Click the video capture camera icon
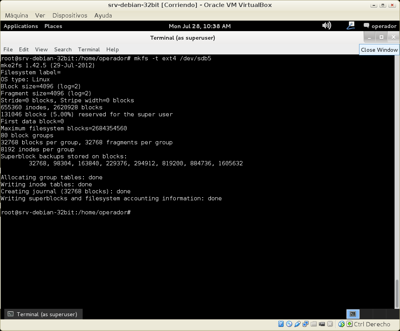The width and height of the screenshot is (400, 331). [322, 324]
